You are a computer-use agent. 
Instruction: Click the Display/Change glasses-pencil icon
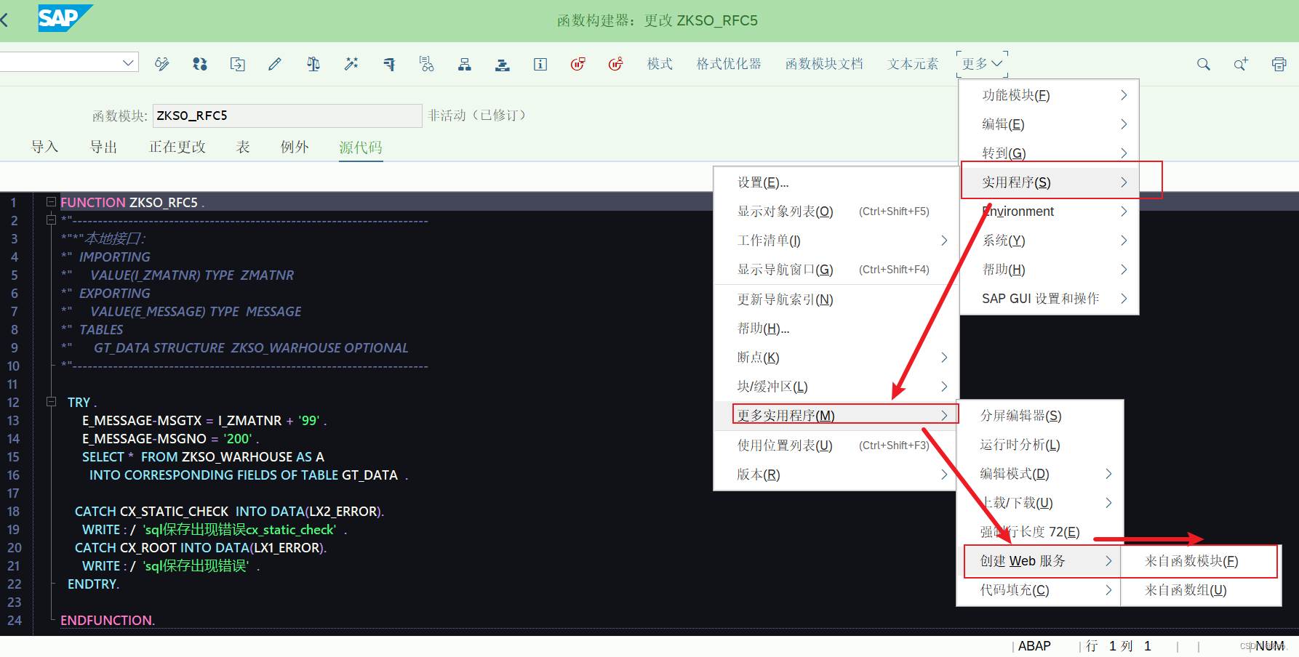coord(162,64)
